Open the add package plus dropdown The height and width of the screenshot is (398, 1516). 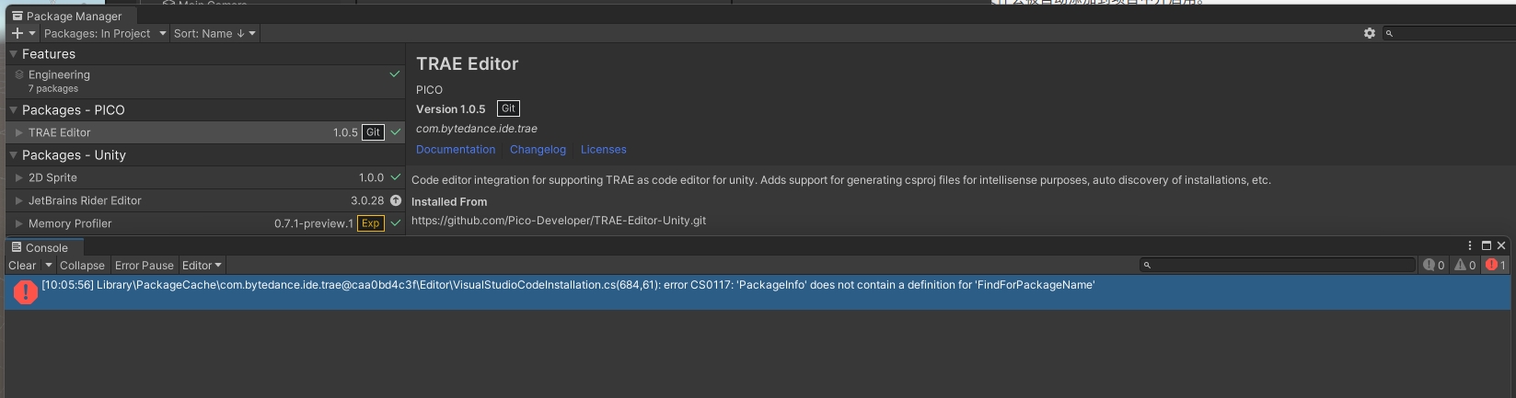pos(23,33)
